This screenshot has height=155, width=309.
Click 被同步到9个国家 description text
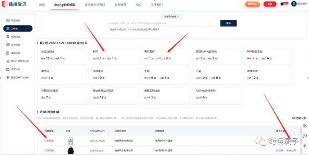tap(164, 150)
